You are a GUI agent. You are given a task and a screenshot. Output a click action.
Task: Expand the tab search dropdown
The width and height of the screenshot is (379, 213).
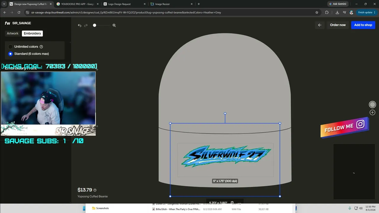coord(4,4)
